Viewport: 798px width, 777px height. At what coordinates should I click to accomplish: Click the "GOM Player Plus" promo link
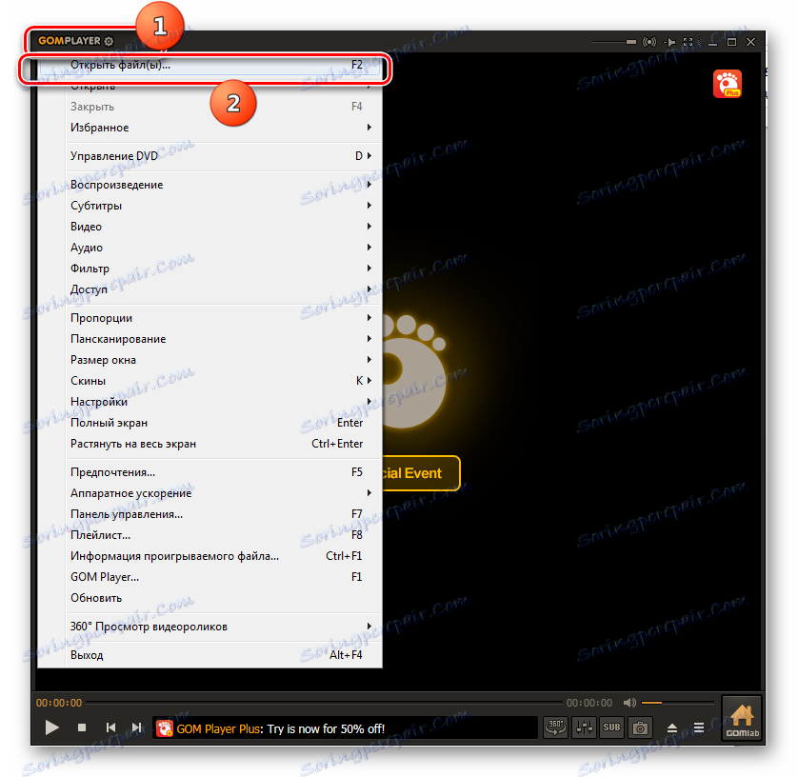[x=219, y=728]
